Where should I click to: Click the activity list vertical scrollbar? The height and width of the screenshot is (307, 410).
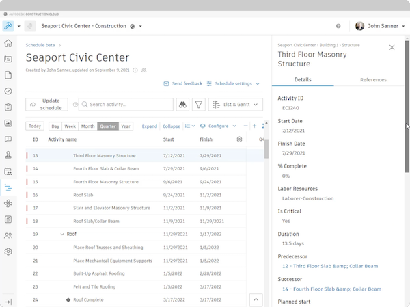(266, 149)
